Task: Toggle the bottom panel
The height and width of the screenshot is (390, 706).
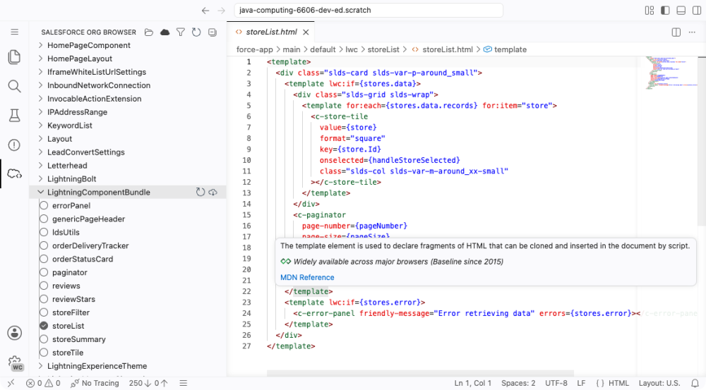Action: (681, 11)
